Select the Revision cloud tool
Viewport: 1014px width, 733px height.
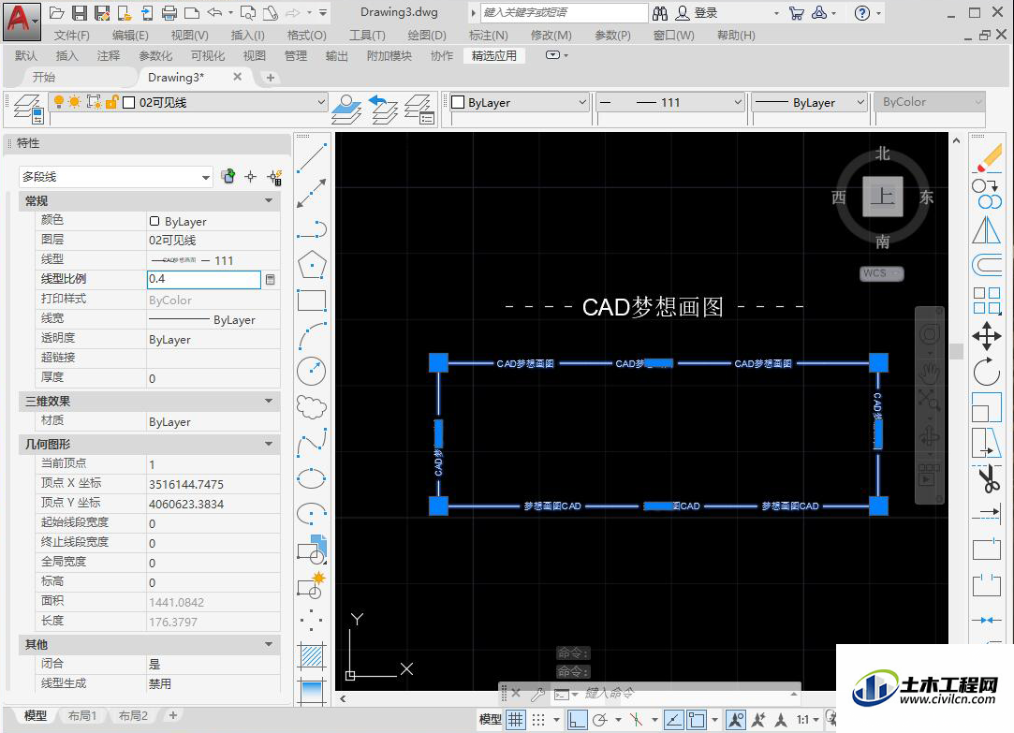(x=312, y=406)
